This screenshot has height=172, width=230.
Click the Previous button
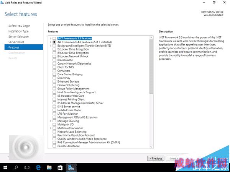click(156, 159)
